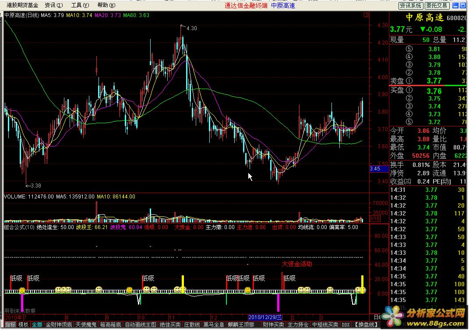
Task: Click the 委托交易 button
Action: (x=437, y=5)
